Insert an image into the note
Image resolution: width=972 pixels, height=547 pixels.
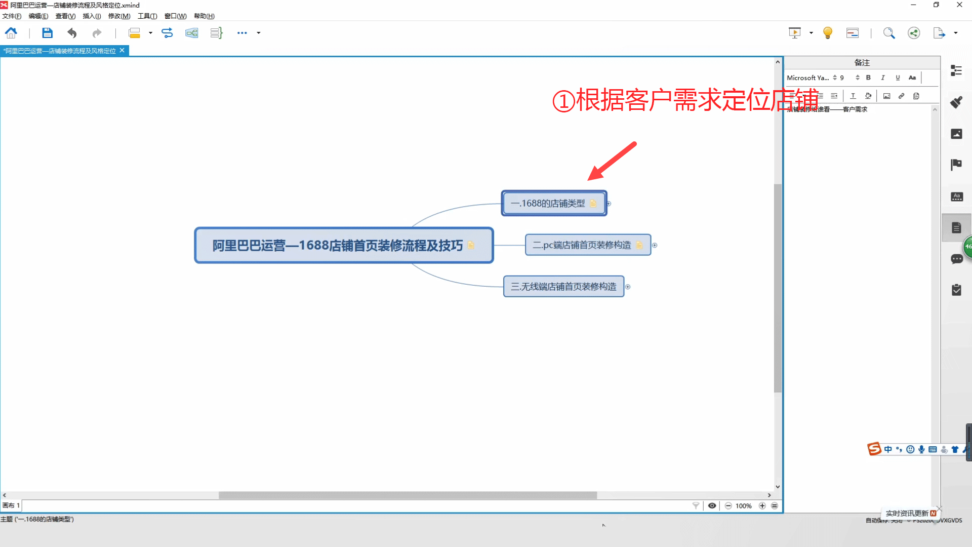[886, 96]
